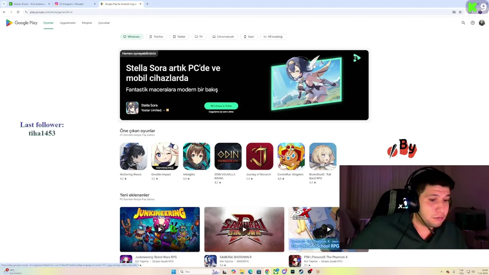Viewport: 489px width, 275px height.
Task: Click the Öne çıkan oyunlar heading
Action: (x=138, y=131)
